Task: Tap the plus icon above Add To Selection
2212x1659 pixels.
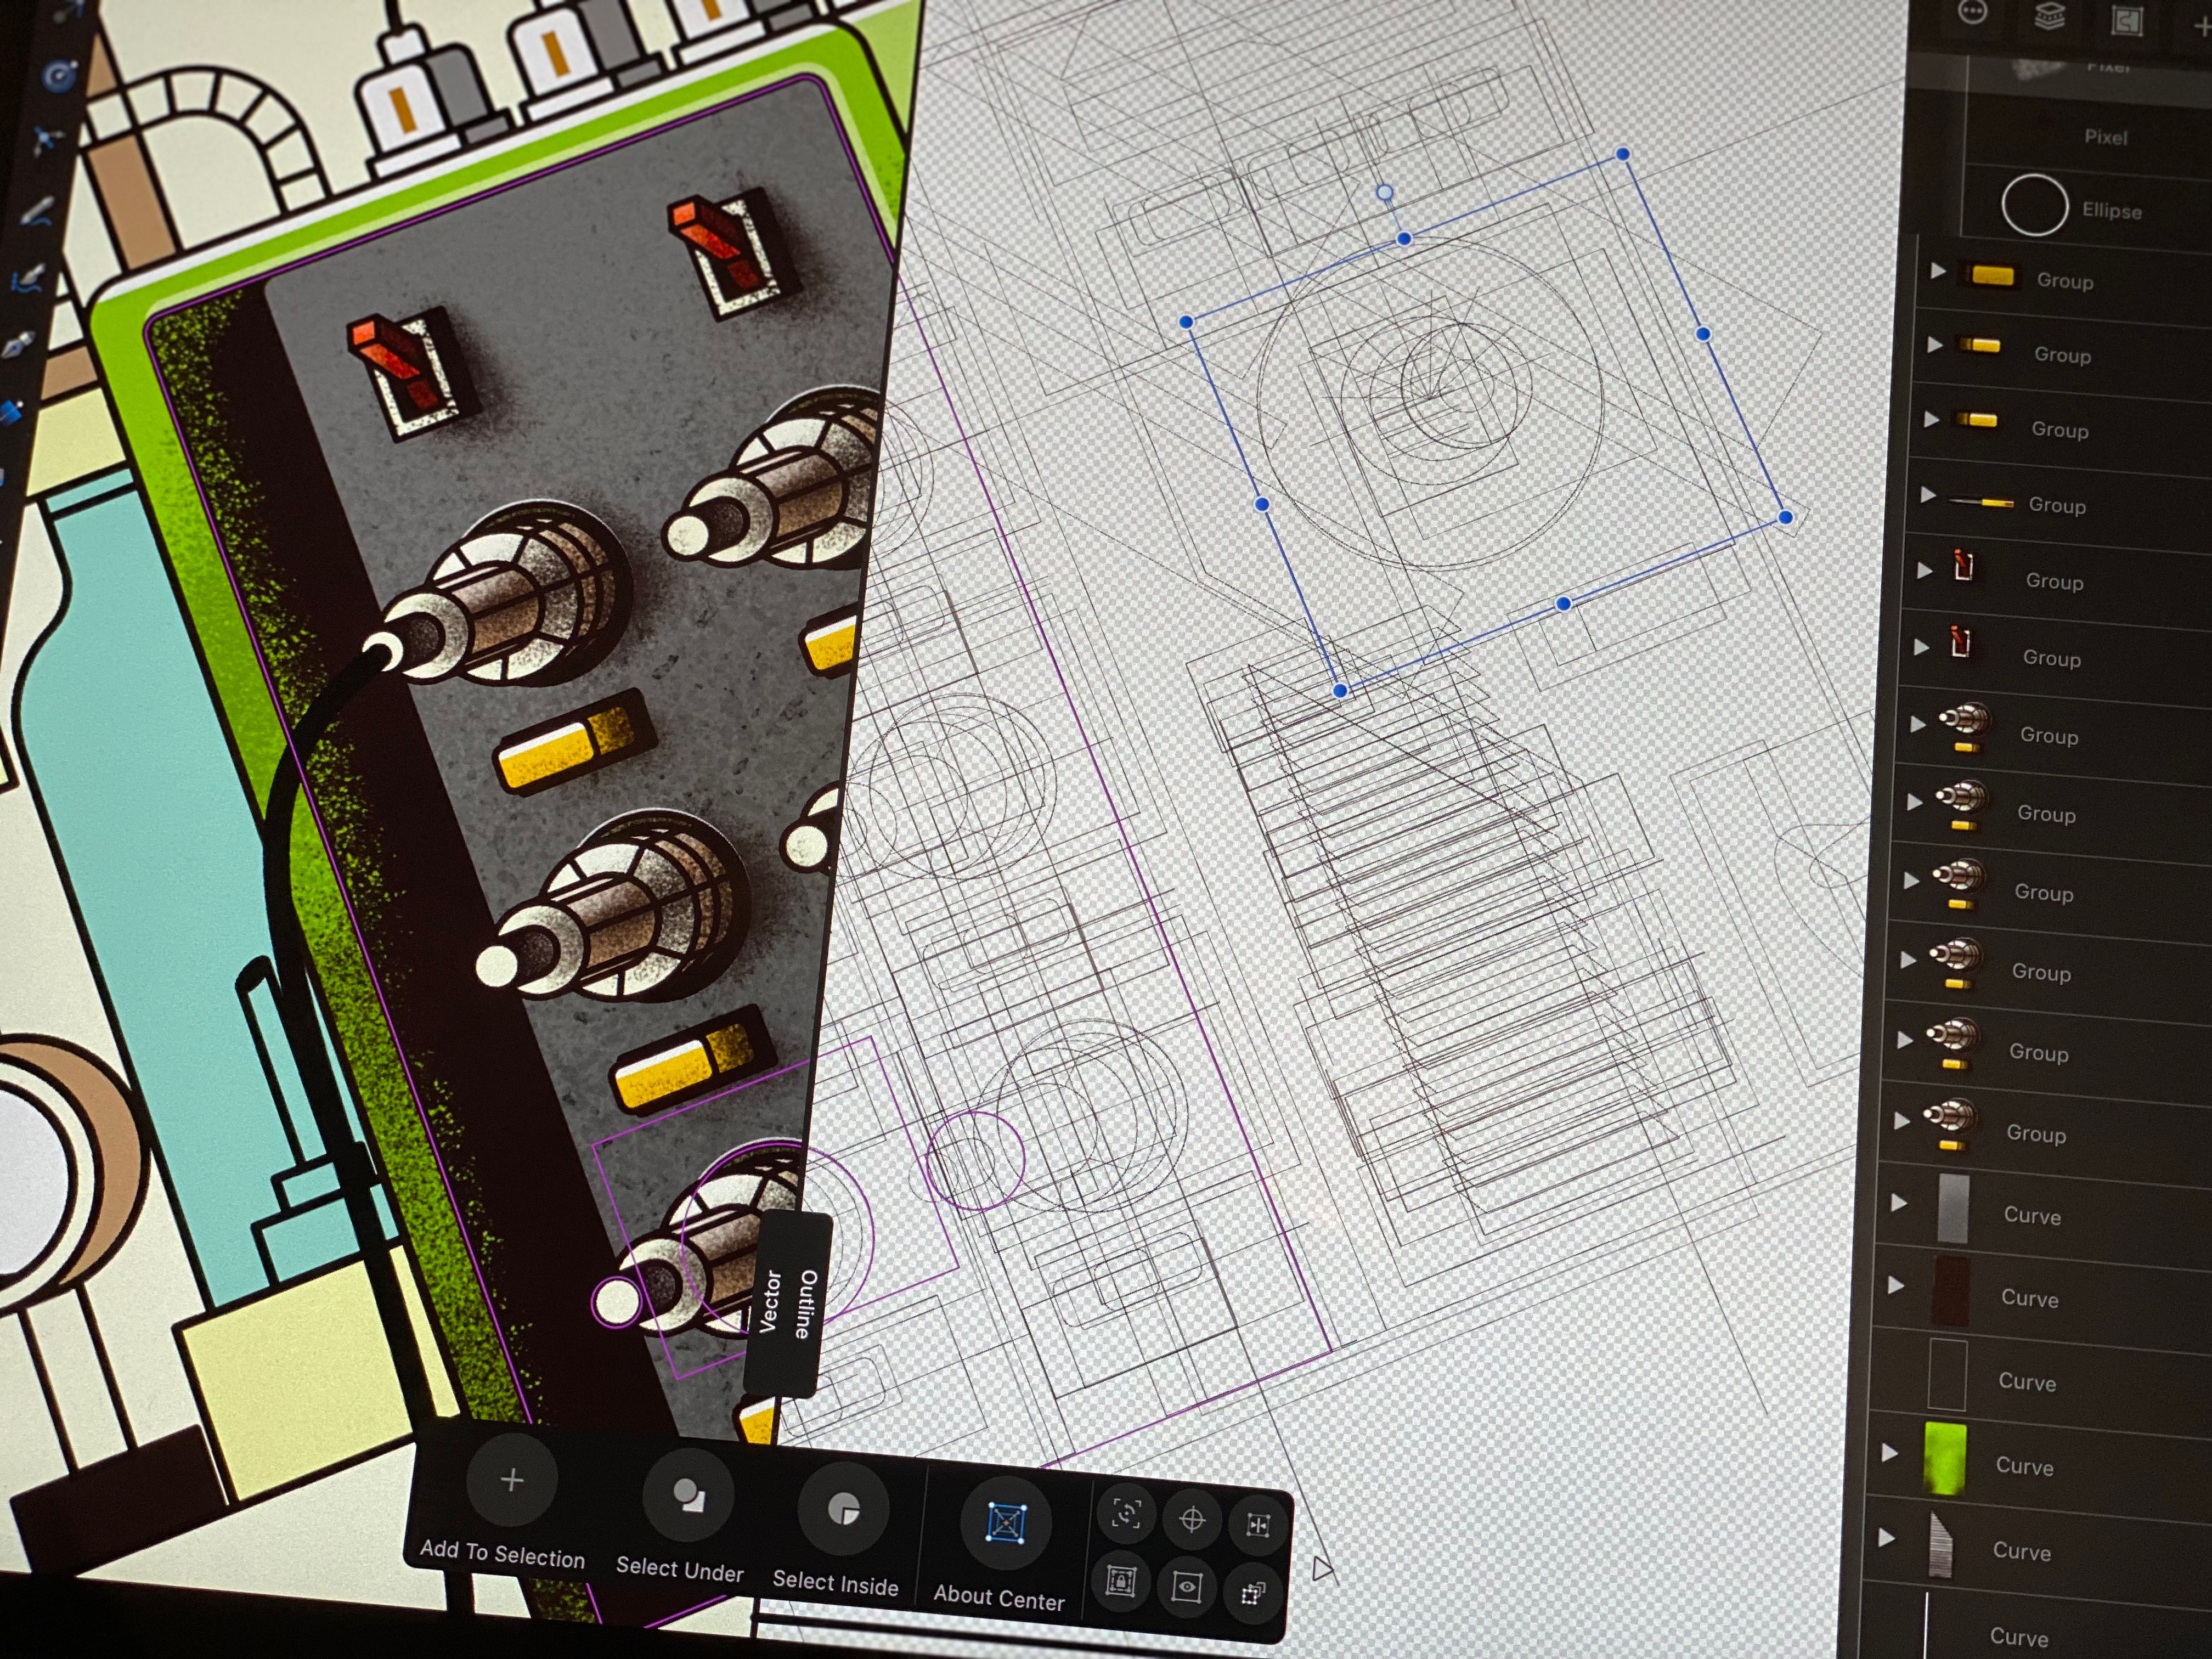Action: point(512,1480)
